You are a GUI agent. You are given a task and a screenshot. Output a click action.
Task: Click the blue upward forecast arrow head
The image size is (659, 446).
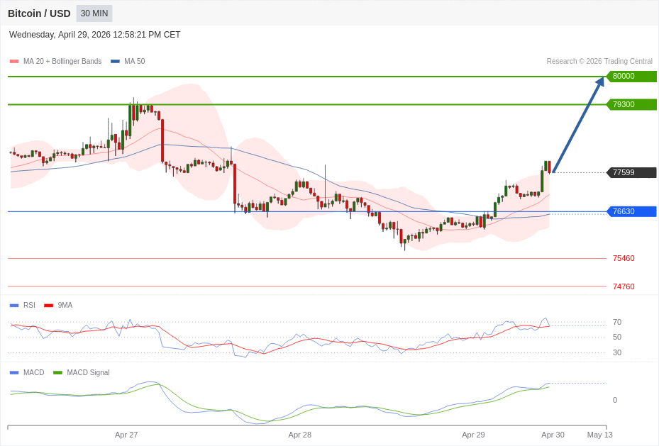pos(600,82)
